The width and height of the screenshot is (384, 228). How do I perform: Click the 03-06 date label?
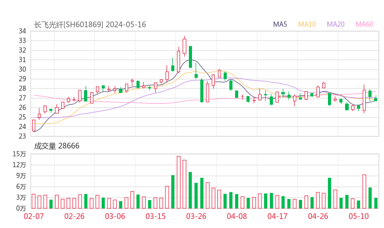(115, 216)
